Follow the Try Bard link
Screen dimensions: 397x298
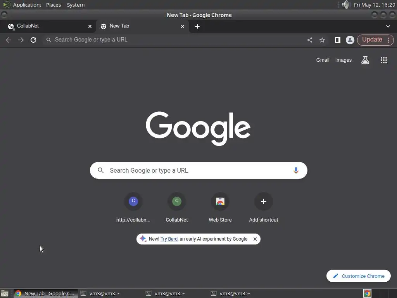click(169, 239)
